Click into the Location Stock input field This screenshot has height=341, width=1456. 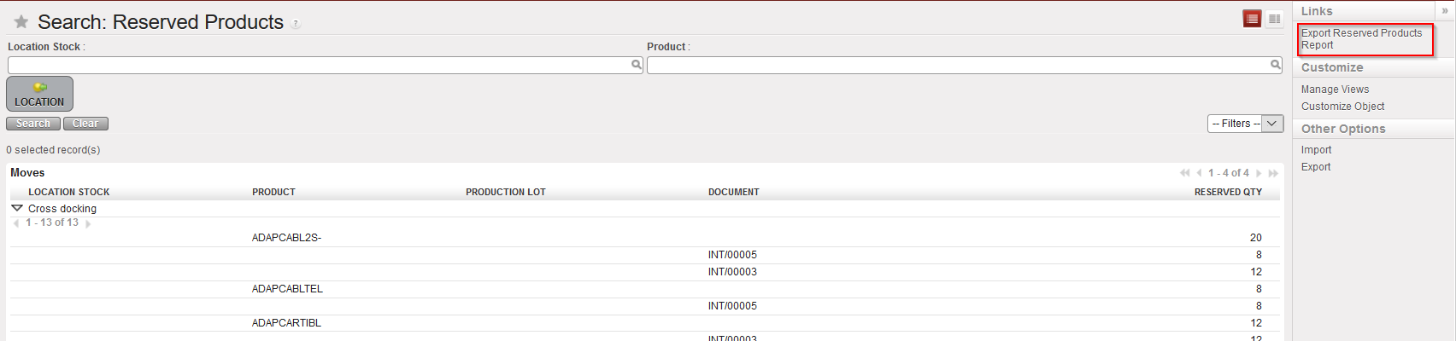point(318,65)
